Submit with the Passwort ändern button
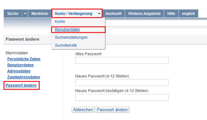207x120 pixels. pyautogui.click(x=112, y=110)
